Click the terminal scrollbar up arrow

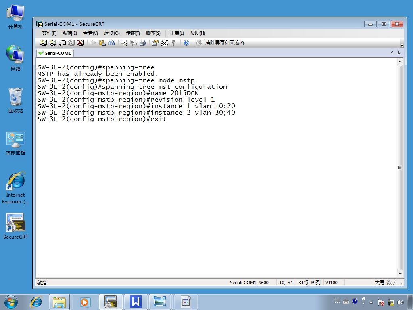pyautogui.click(x=400, y=61)
